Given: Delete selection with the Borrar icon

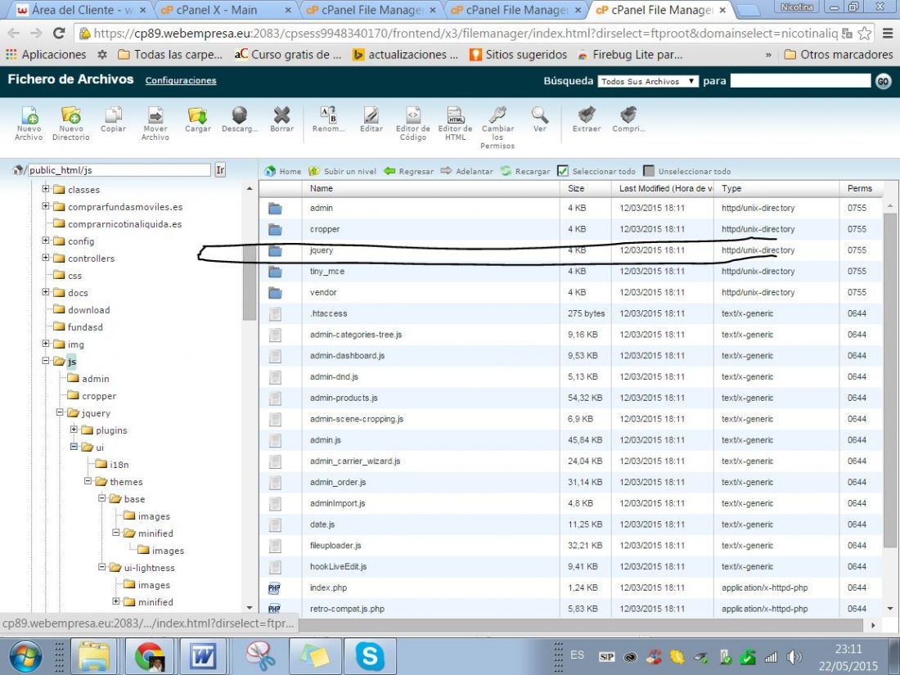Looking at the screenshot, I should (281, 119).
